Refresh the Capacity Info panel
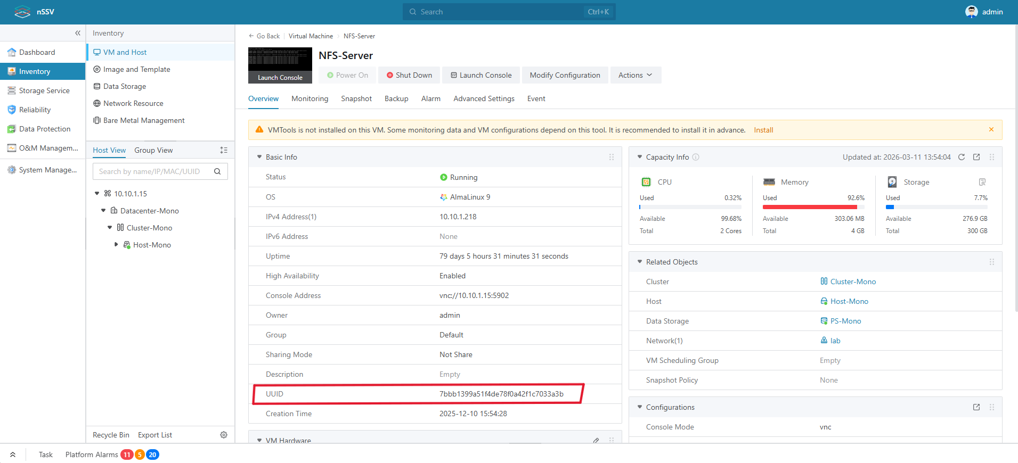Viewport: 1018px width, 463px height. [x=962, y=157]
